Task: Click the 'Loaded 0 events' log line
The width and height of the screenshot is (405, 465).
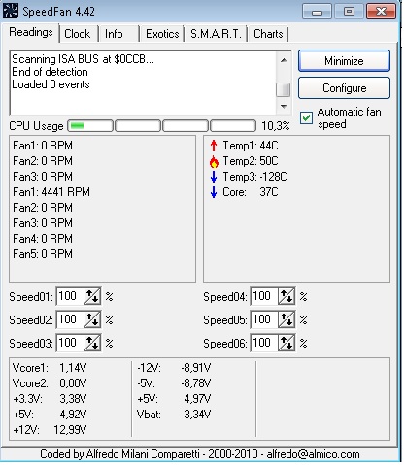Action: click(51, 84)
